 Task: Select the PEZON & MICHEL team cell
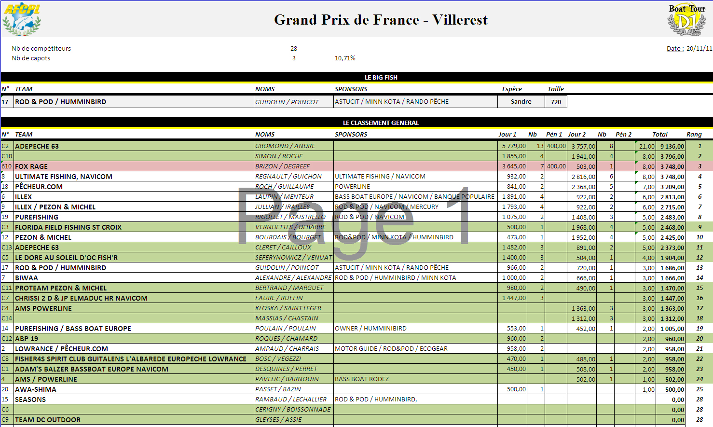click(134, 237)
